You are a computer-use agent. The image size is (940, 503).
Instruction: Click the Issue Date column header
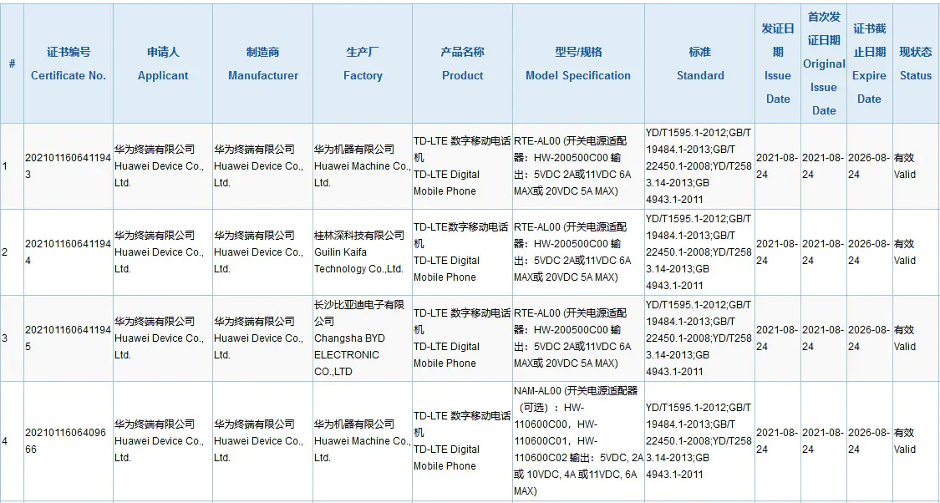point(778,64)
